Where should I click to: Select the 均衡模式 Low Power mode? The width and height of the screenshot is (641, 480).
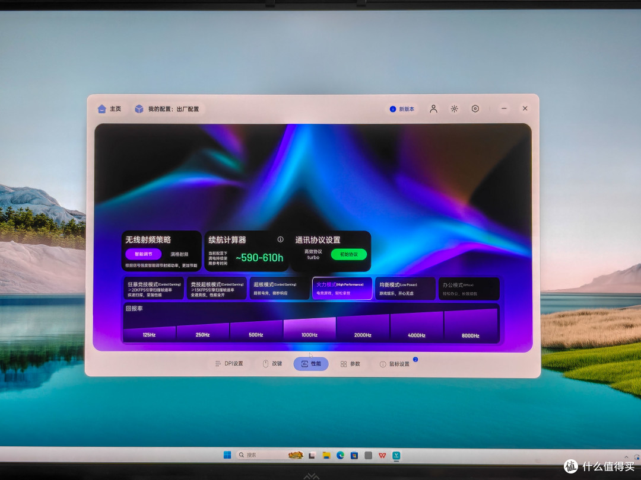405,289
